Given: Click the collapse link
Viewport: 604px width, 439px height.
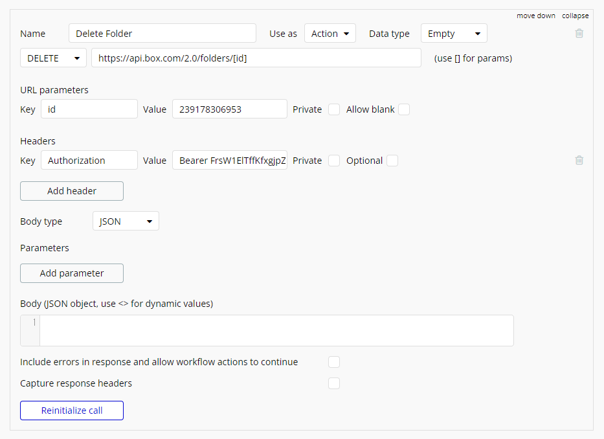Looking at the screenshot, I should tap(575, 16).
